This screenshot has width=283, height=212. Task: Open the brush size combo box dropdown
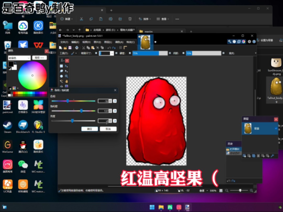[x=112, y=53]
